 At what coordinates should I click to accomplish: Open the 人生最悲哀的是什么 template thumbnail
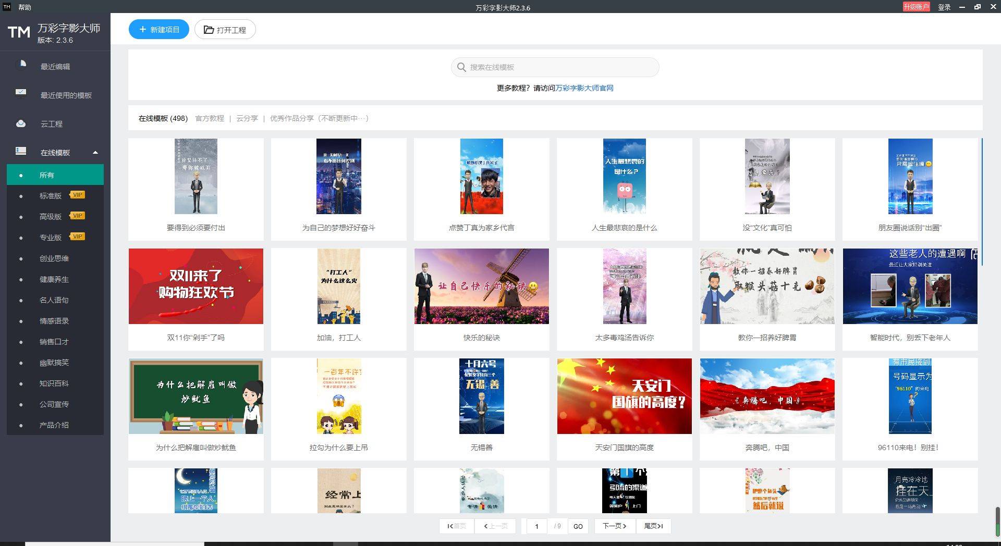[x=625, y=176]
